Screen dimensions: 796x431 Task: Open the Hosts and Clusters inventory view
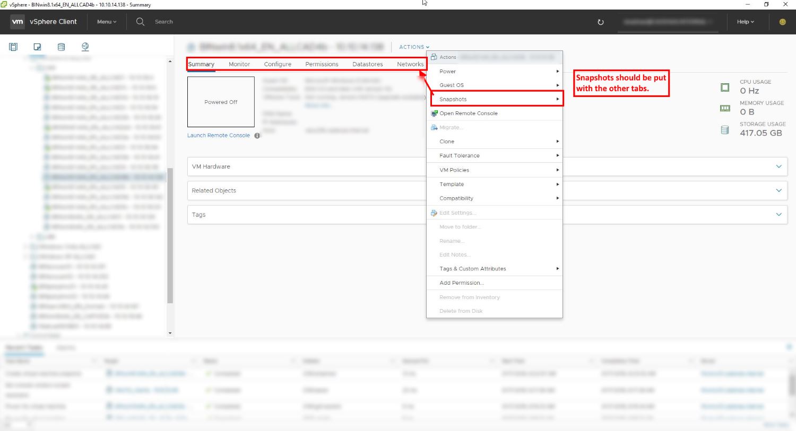pos(13,47)
